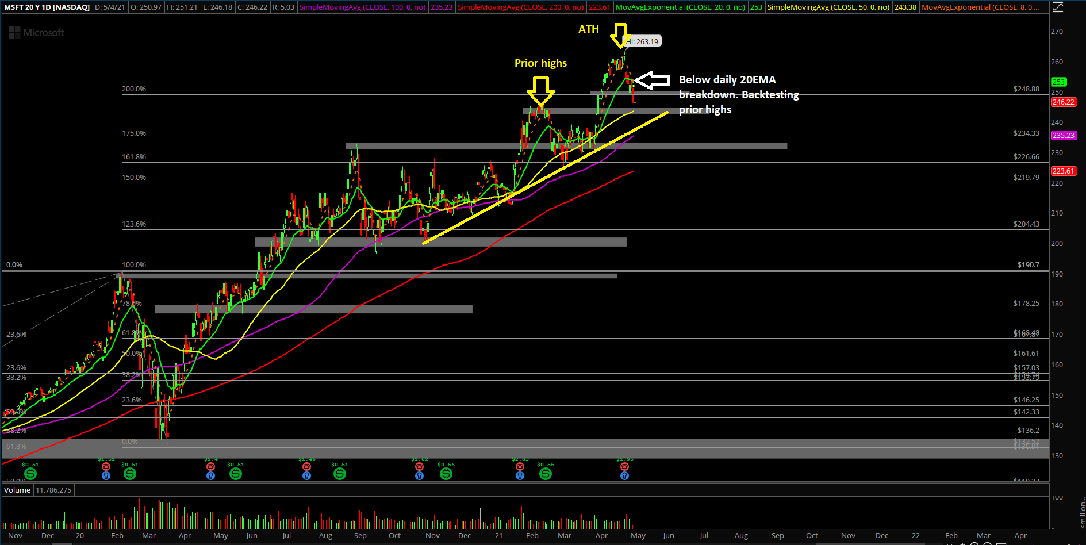The height and width of the screenshot is (545, 1086).
Task: Click the Sep 2020 label on time axis
Action: (x=360, y=535)
